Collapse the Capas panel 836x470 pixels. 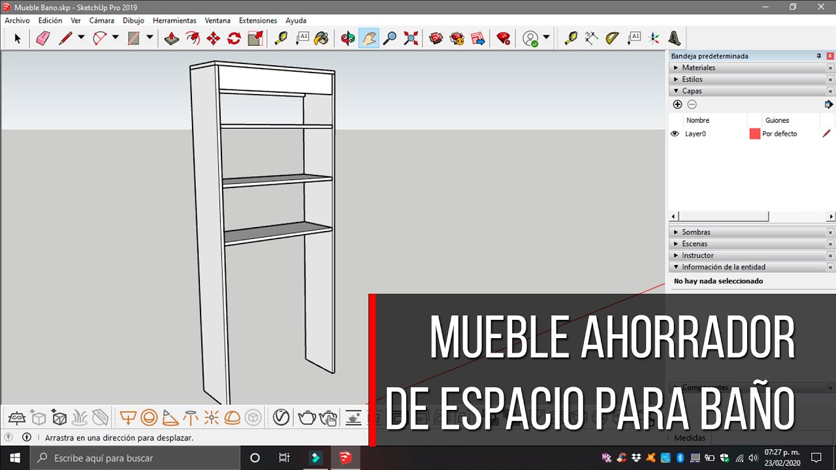tap(747, 91)
